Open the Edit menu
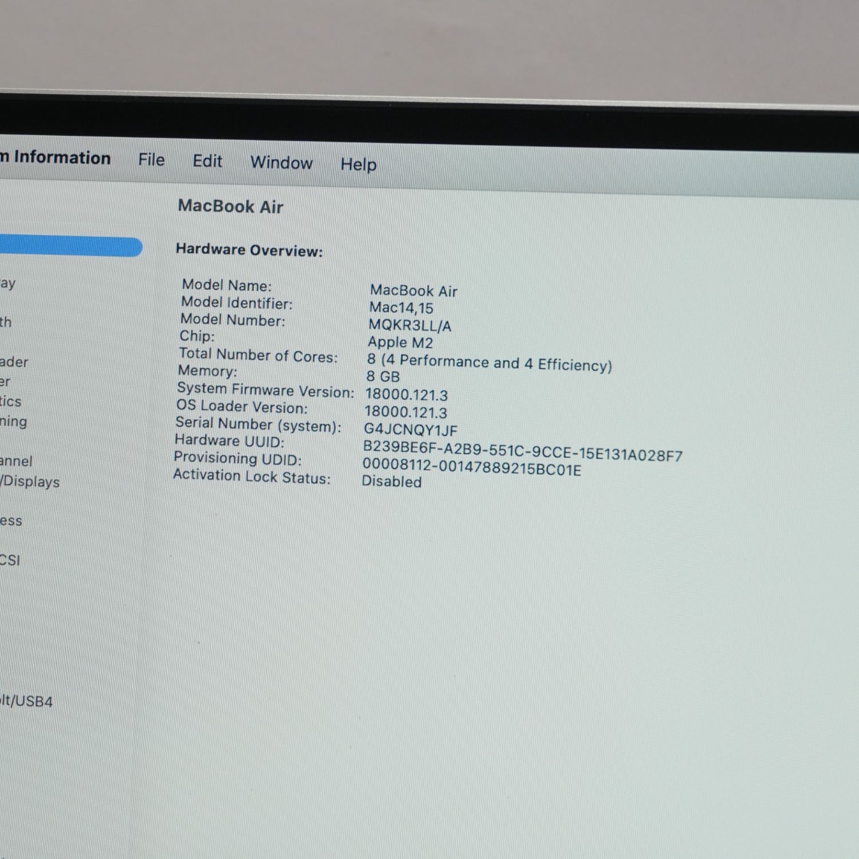 [207, 161]
